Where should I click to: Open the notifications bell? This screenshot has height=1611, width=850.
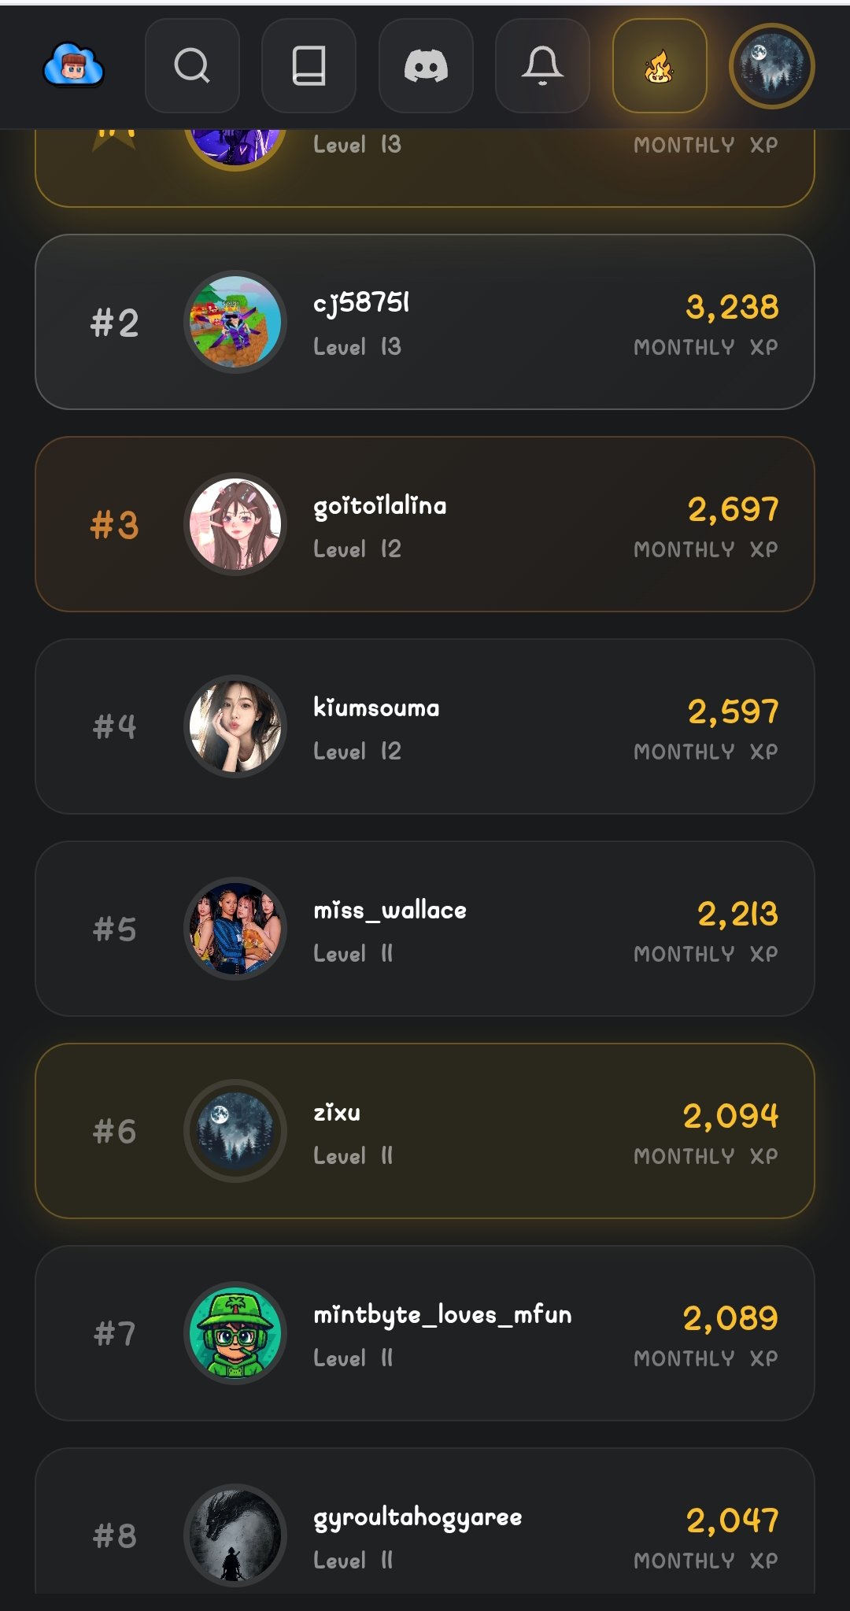pos(542,66)
